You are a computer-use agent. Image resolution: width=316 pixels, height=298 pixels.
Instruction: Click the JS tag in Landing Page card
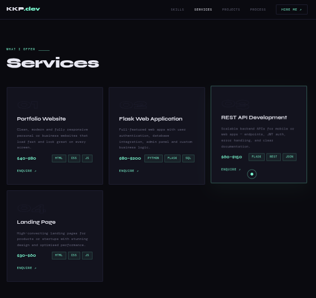(87, 256)
